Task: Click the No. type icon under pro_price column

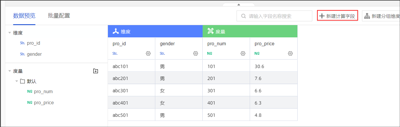Action: coord(257,54)
